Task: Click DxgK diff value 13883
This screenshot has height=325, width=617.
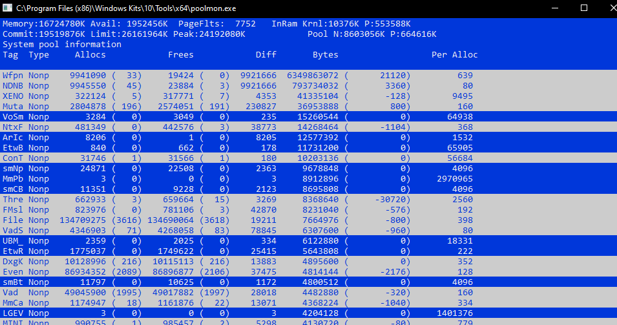Action: pos(263,261)
